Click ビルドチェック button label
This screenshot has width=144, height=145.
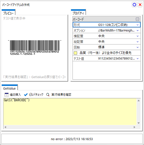[x=36, y=95]
